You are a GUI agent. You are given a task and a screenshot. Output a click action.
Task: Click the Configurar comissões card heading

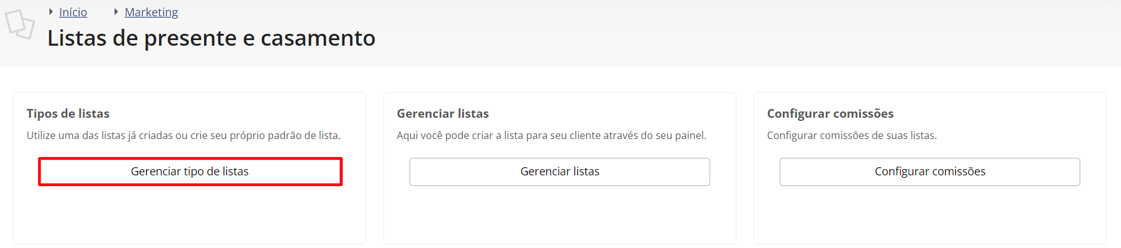coord(830,113)
